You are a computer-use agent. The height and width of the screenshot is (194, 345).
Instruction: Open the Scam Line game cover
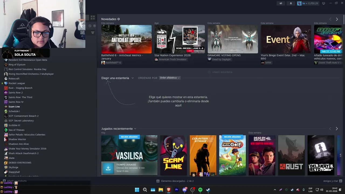(x=174, y=155)
